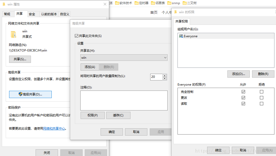The width and height of the screenshot is (276, 156).
Task: Increase user limit with up arrow
Action: [164, 75]
